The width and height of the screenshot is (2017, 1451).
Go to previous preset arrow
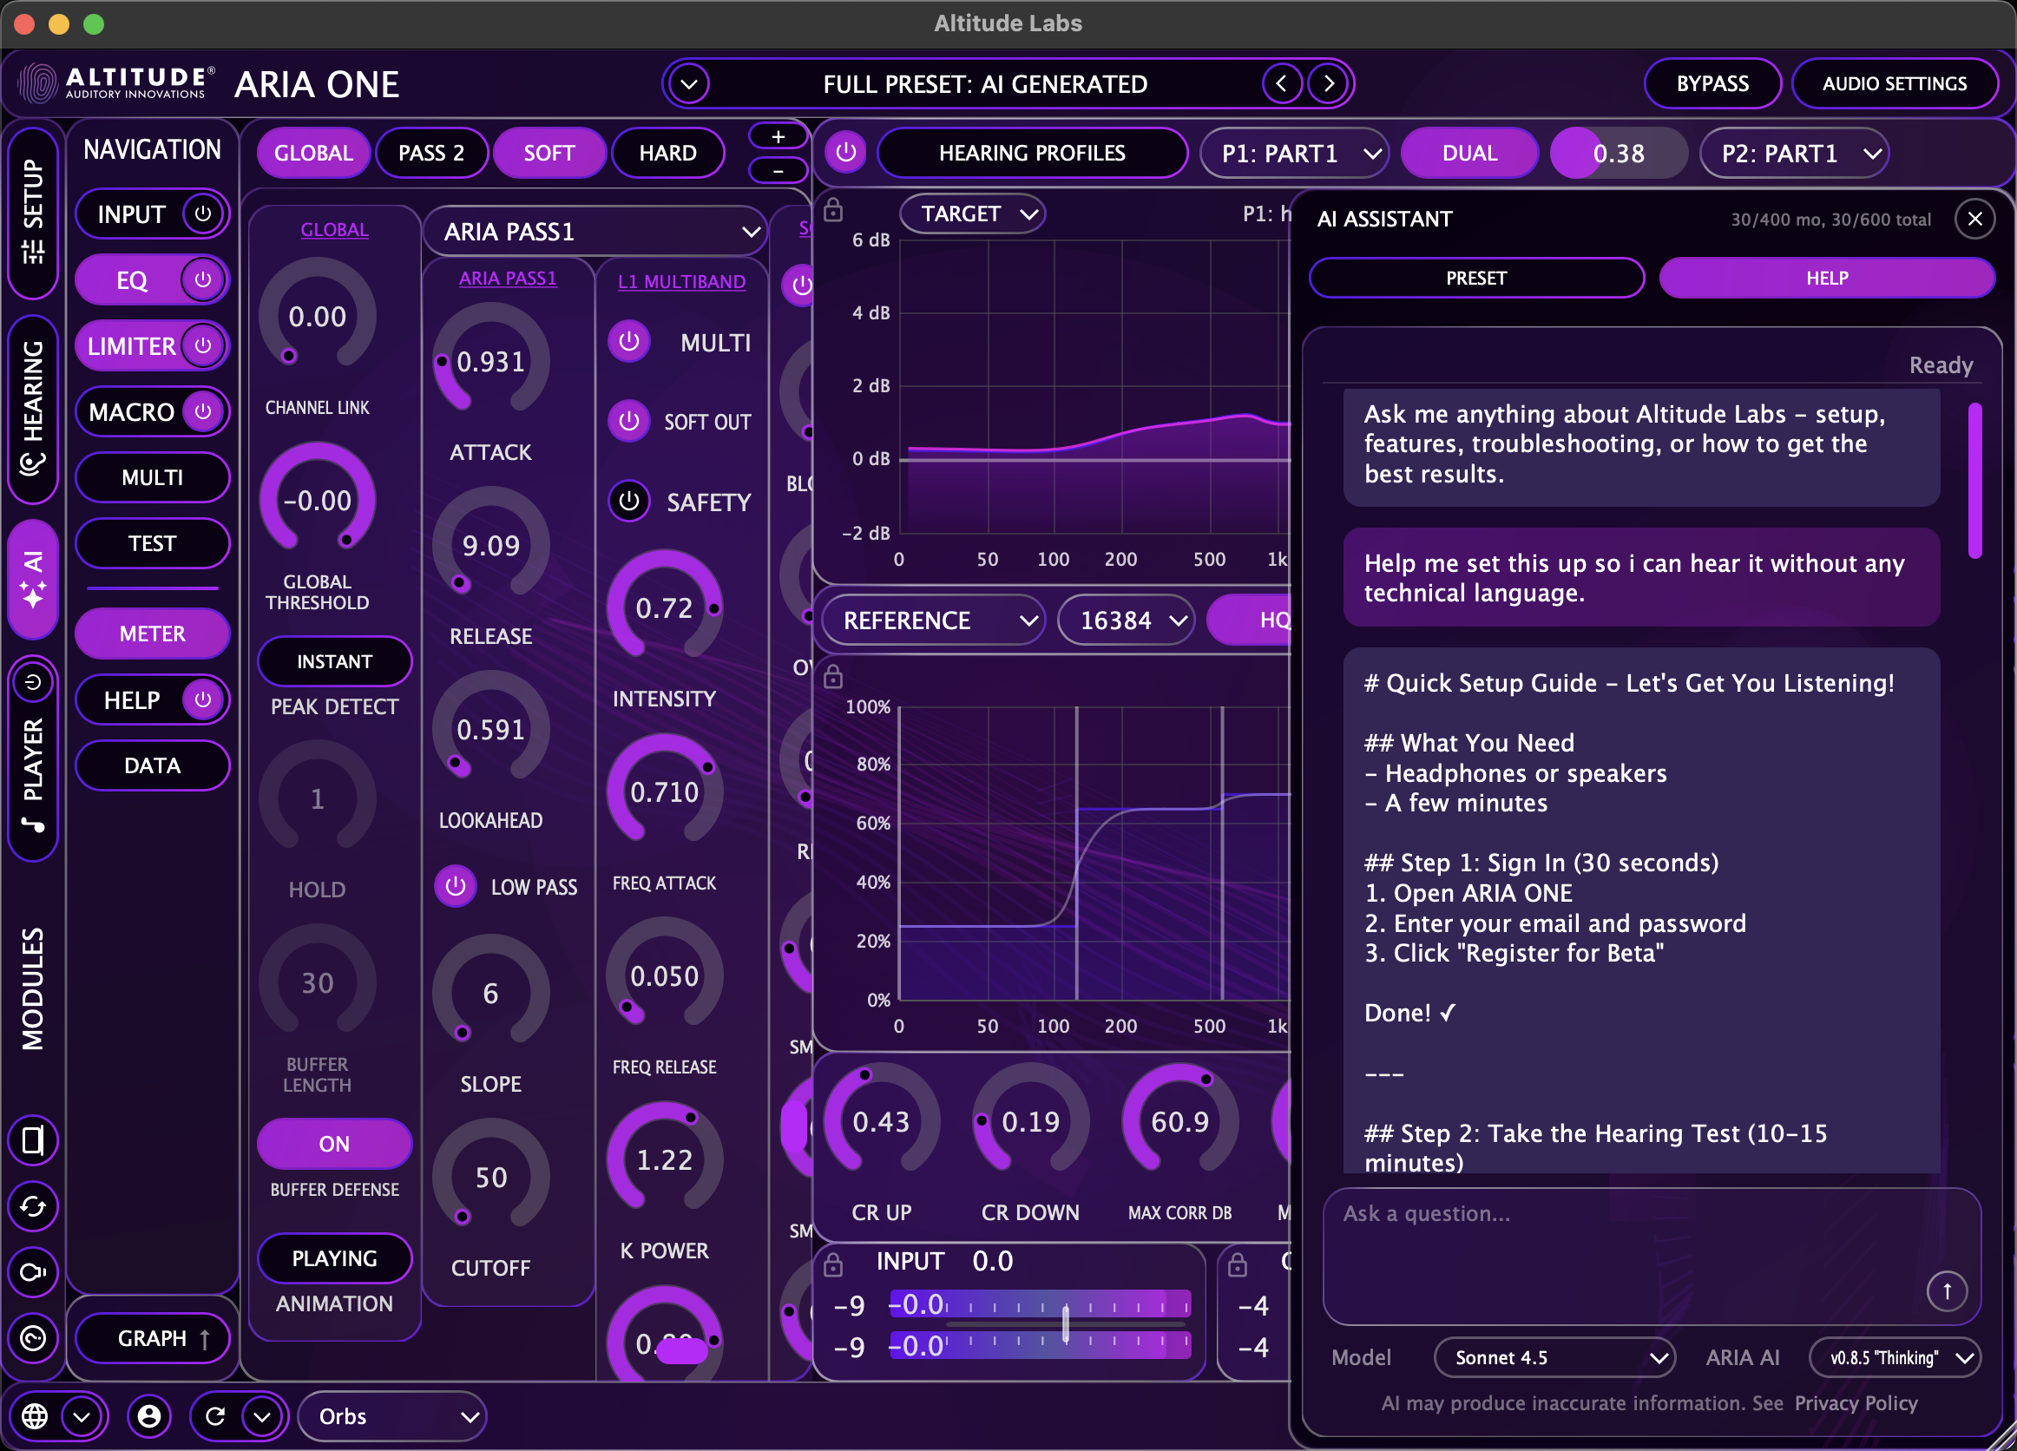pos(1282,83)
